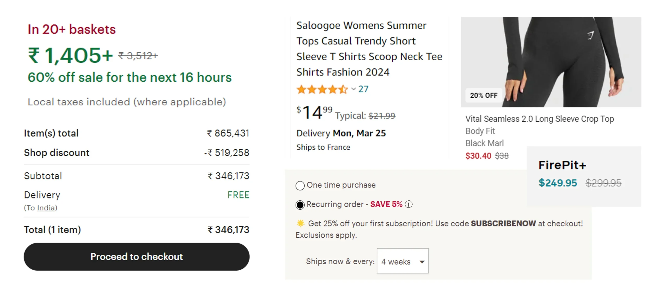Screen dimensions: 667x307
Task: Select the One time purchase option
Action: pyautogui.click(x=300, y=185)
